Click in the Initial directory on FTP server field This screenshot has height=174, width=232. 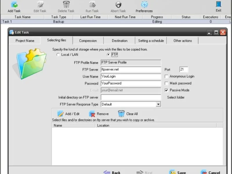click(131, 97)
